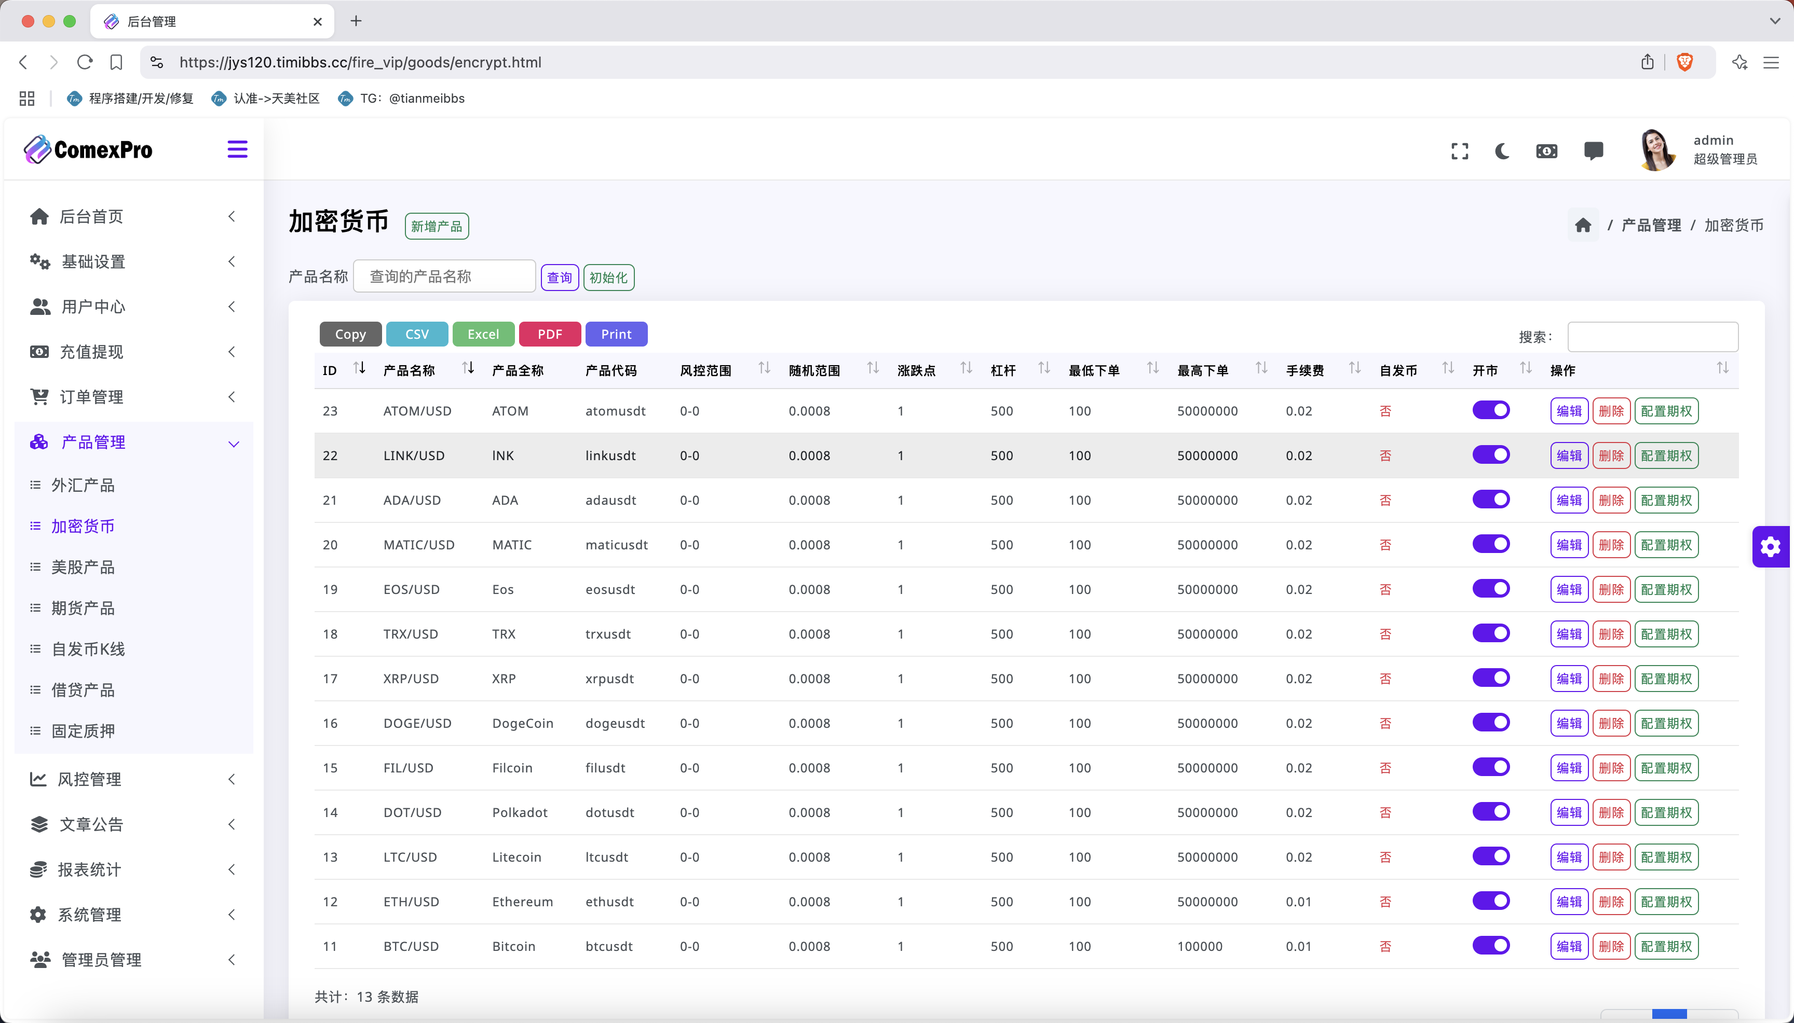Click the 初始化 button

pos(609,278)
